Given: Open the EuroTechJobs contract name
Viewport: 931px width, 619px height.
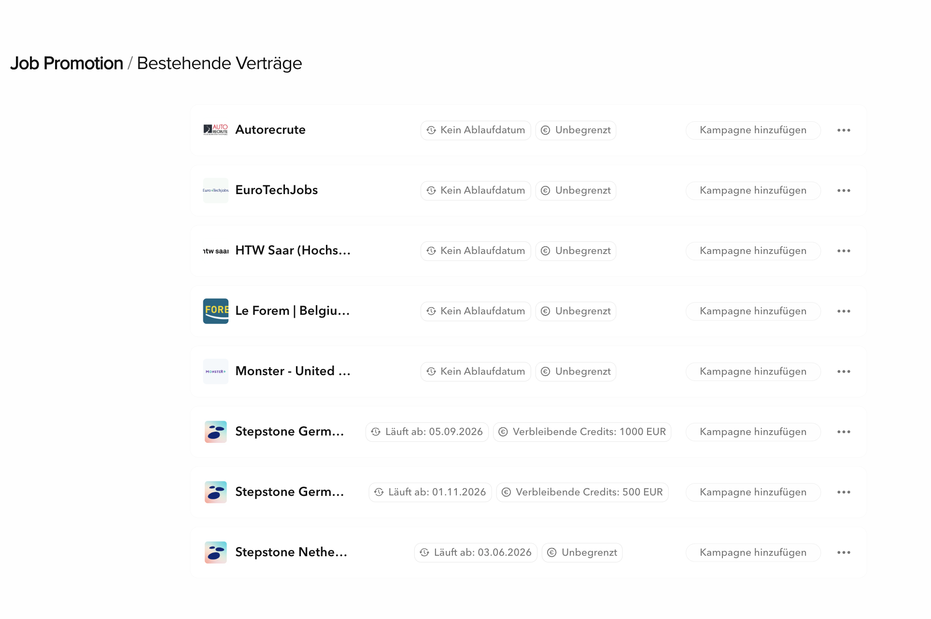Looking at the screenshot, I should point(277,190).
